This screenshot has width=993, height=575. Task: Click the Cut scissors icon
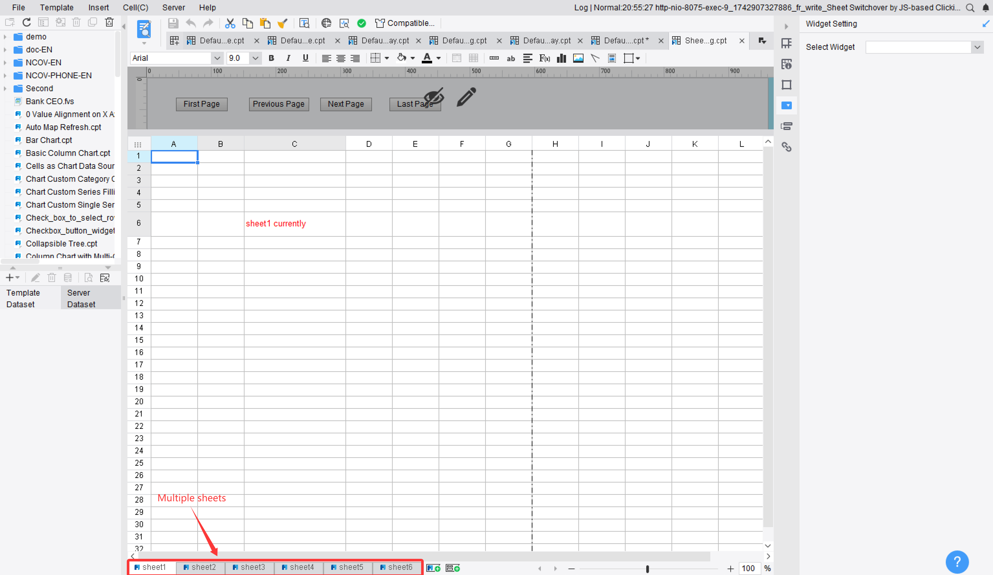coord(230,23)
